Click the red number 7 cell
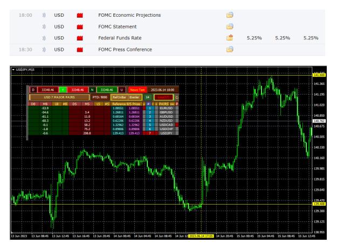 150,133
